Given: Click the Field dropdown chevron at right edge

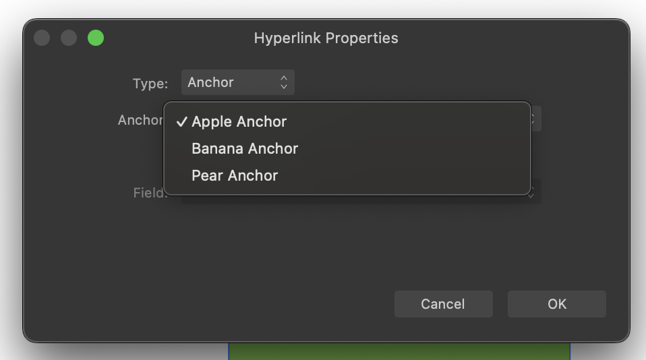Looking at the screenshot, I should [534, 192].
